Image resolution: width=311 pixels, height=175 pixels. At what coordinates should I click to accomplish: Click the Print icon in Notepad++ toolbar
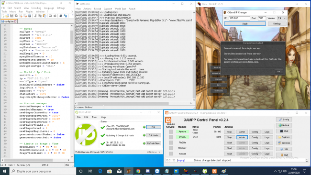pos(29,16)
